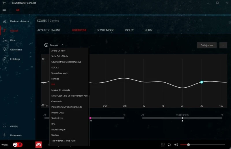Open the SCOUT MODE tab

[105, 30]
